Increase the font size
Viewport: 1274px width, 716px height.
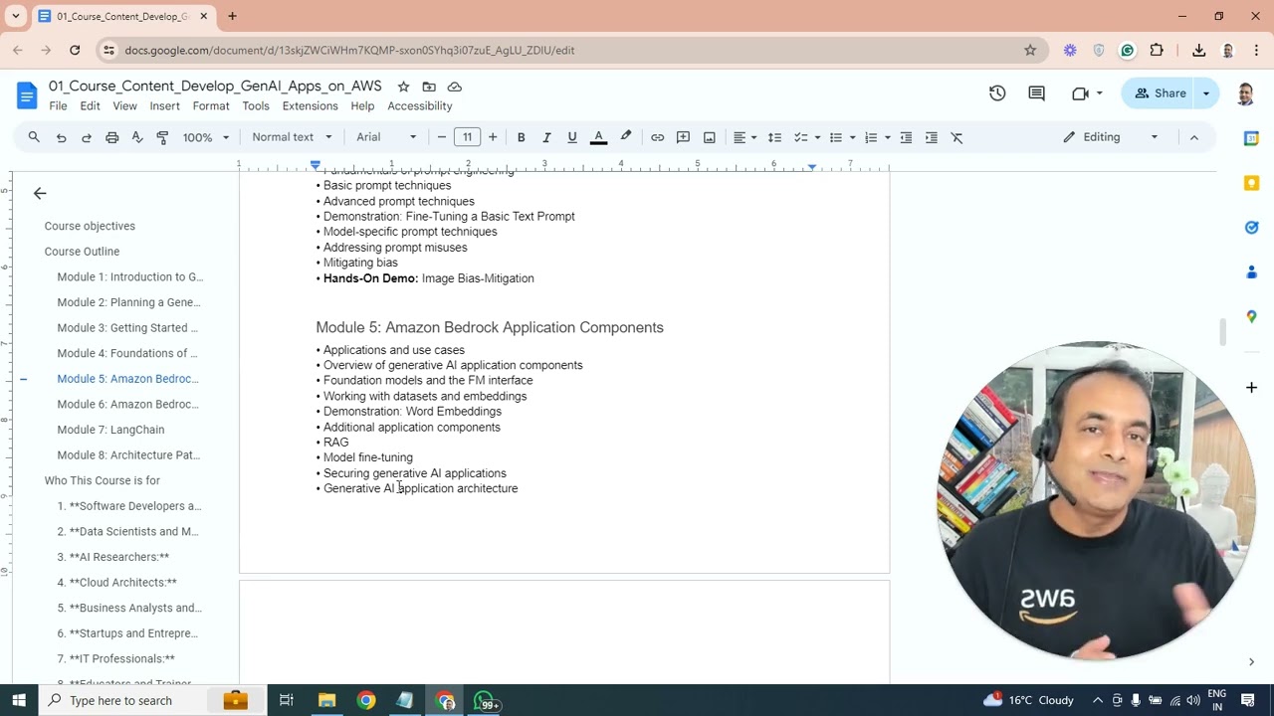click(493, 137)
